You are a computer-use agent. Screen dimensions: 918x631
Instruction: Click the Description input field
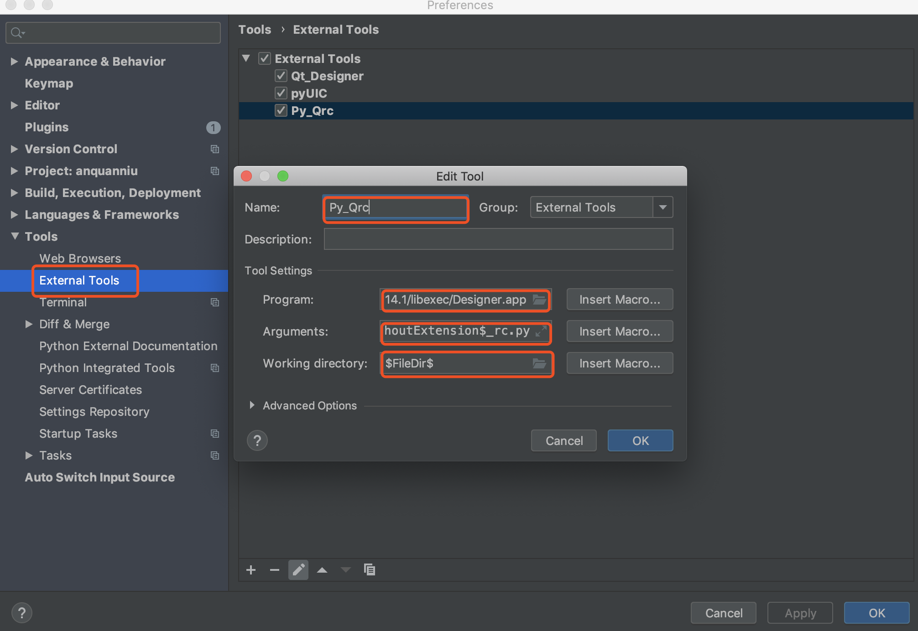click(x=498, y=239)
